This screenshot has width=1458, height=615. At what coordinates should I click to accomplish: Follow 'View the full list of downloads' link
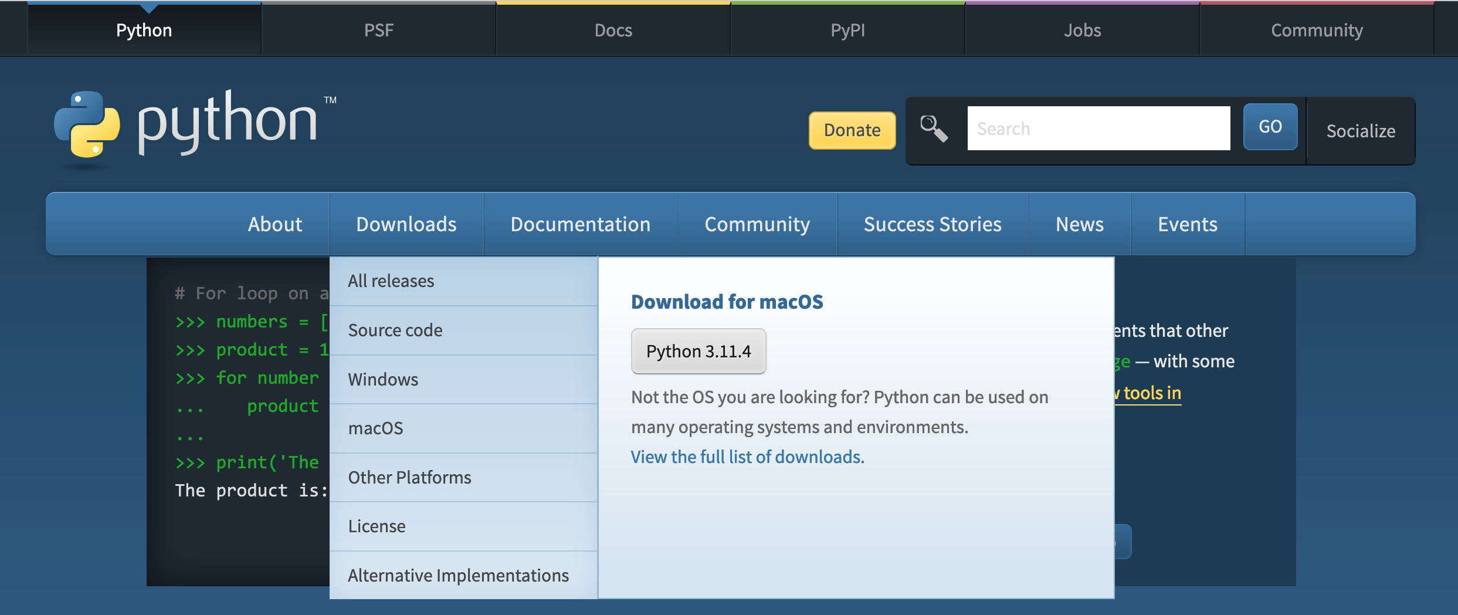(x=746, y=457)
